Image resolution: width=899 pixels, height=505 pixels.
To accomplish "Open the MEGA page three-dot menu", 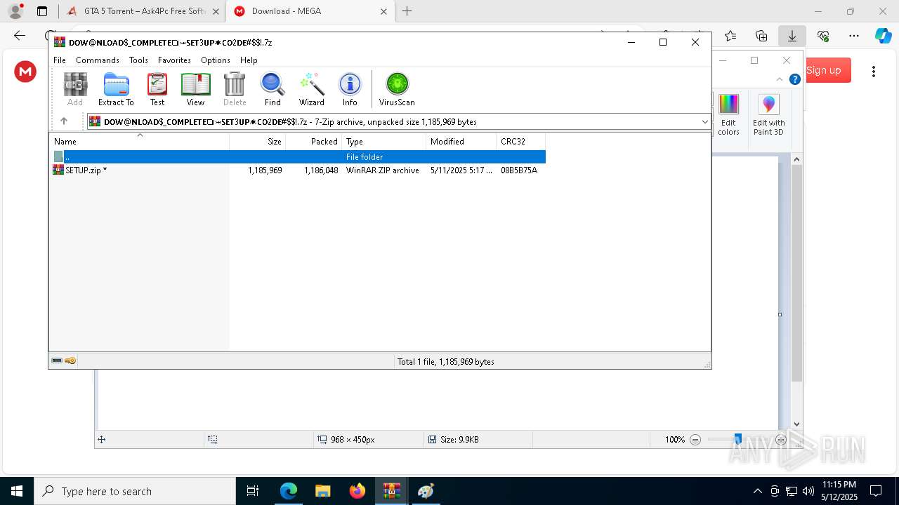I will [x=874, y=71].
